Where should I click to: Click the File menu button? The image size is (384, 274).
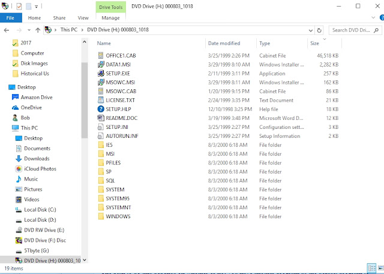[11, 18]
